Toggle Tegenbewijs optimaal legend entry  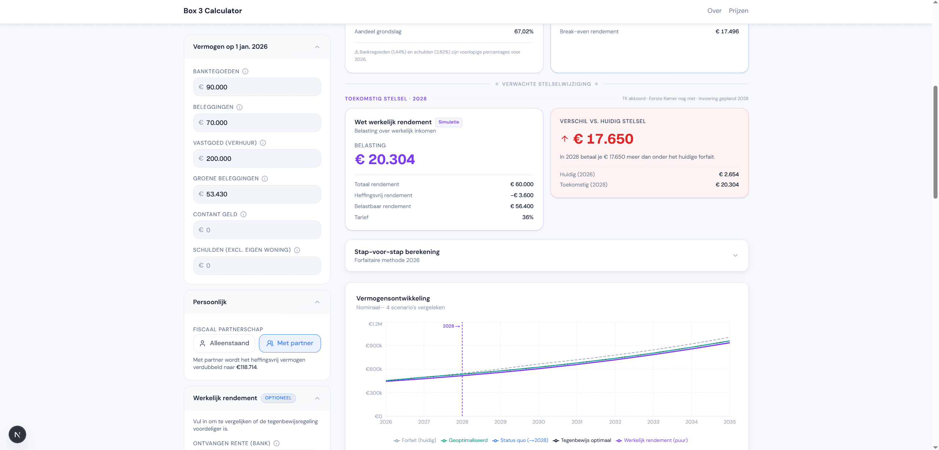pyautogui.click(x=582, y=440)
